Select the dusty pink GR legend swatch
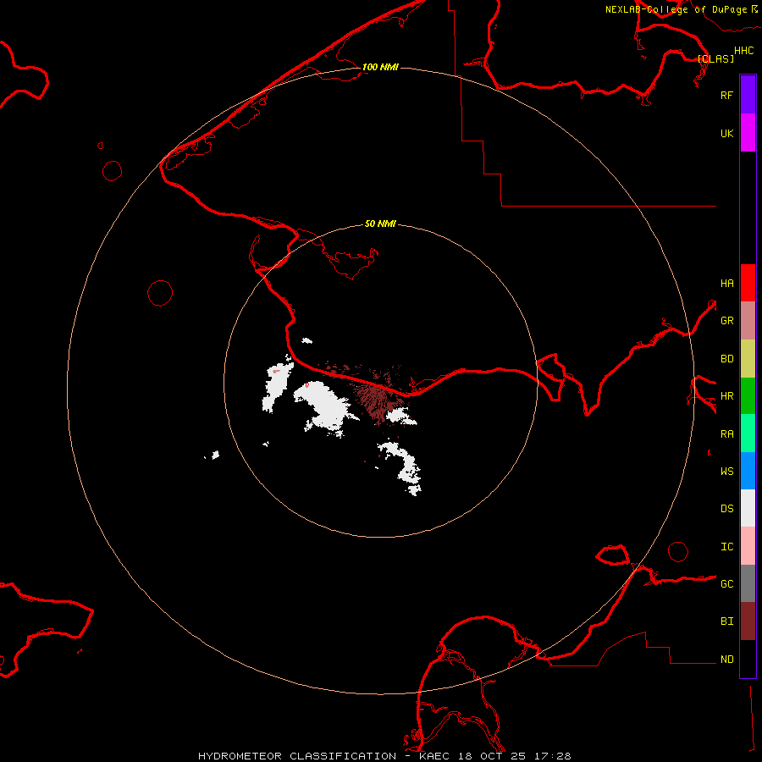The width and height of the screenshot is (762, 762). [748, 321]
